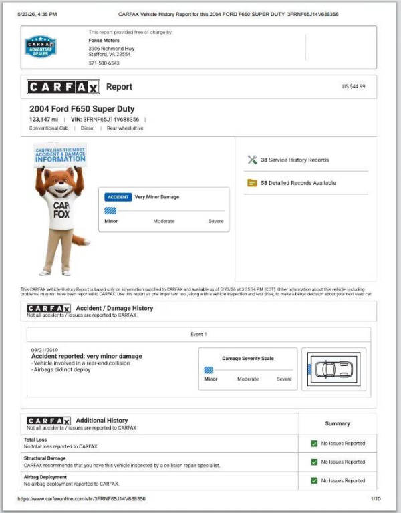Click the Fonse Motors dealer name
The image size is (401, 513).
[x=104, y=41]
